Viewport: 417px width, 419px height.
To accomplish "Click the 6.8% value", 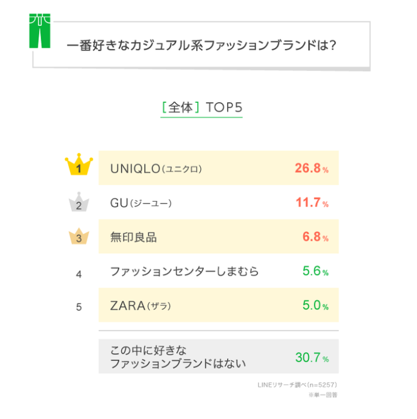I will 315,237.
